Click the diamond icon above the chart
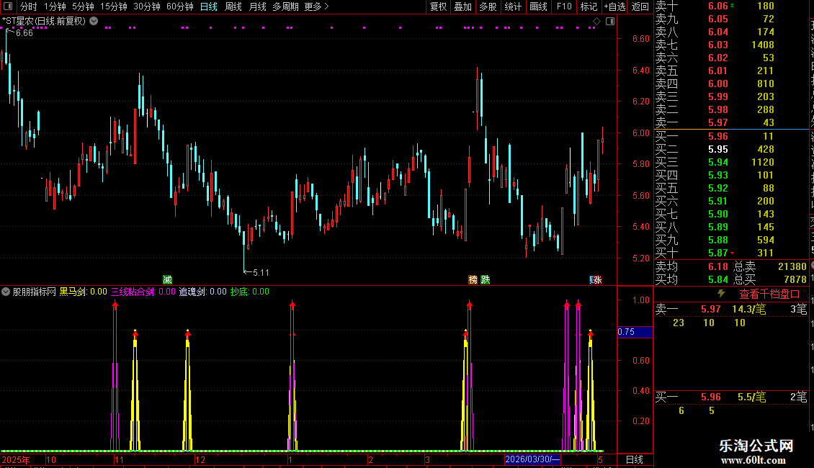Image resolution: width=814 pixels, height=468 pixels. [x=597, y=22]
